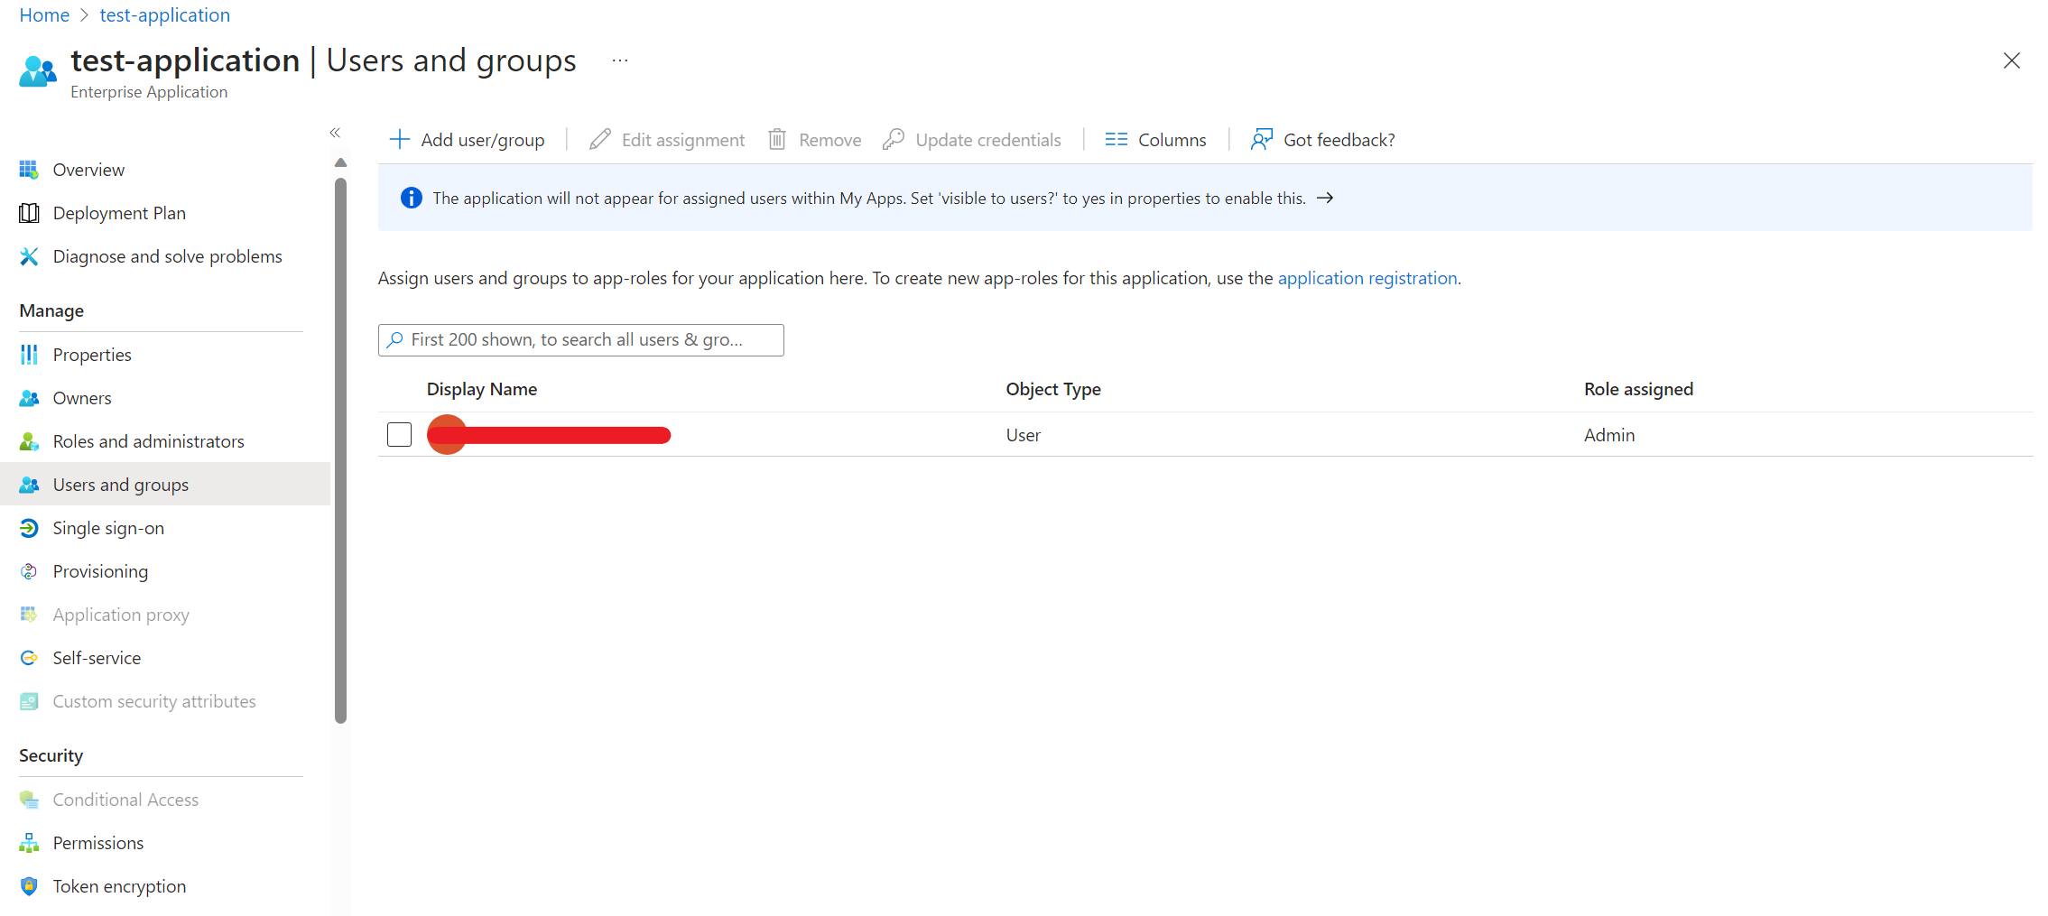2048x916 pixels.
Task: Open Single sign-on settings
Action: coord(108,528)
